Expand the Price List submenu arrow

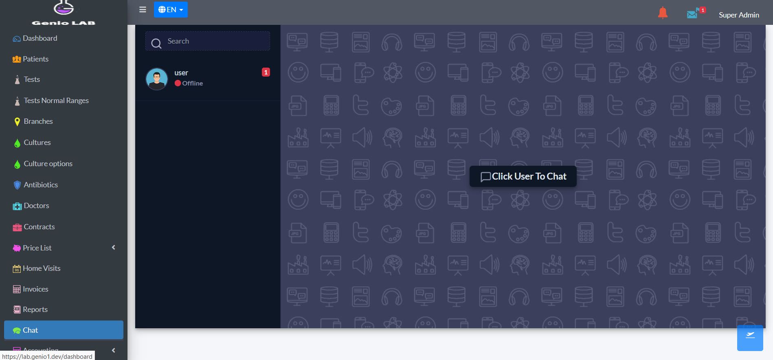point(114,247)
